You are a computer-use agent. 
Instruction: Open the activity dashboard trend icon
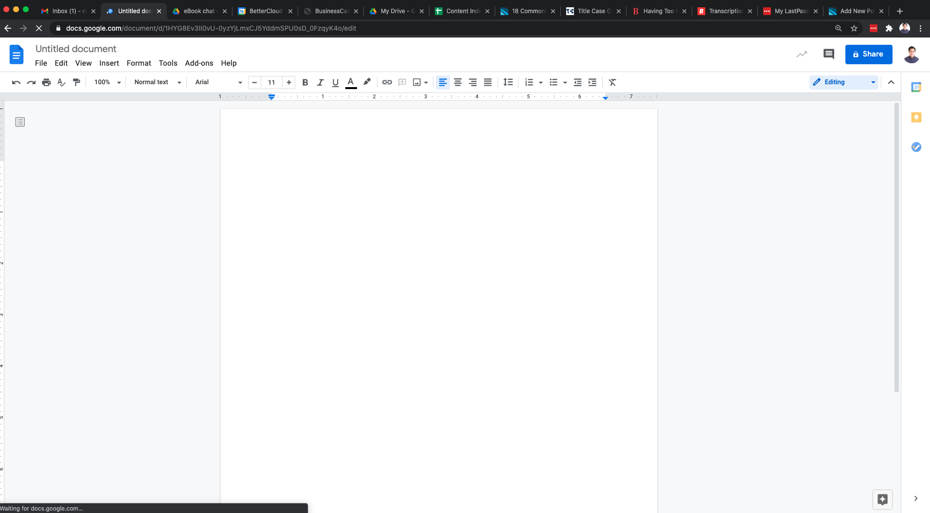point(802,54)
